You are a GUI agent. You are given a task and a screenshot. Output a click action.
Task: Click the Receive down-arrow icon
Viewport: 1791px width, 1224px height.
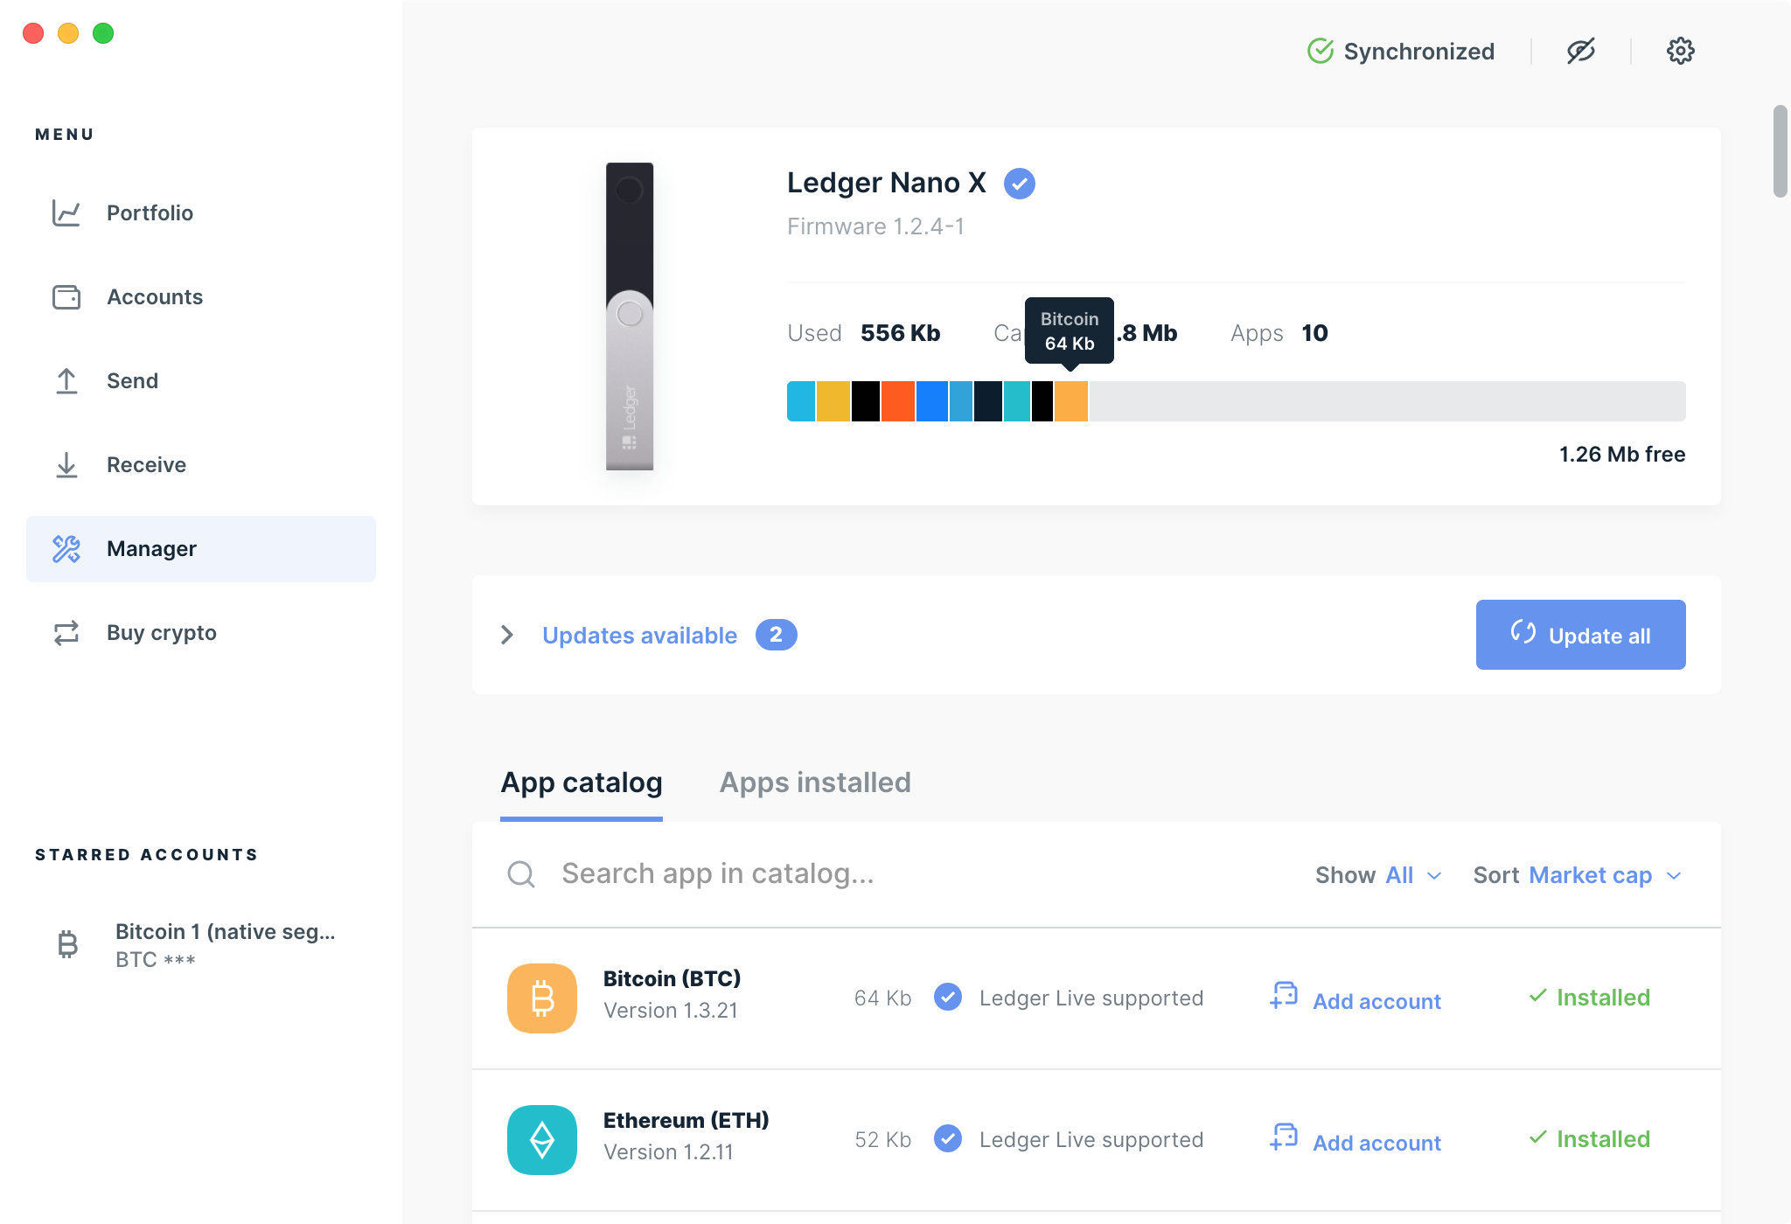(x=66, y=465)
